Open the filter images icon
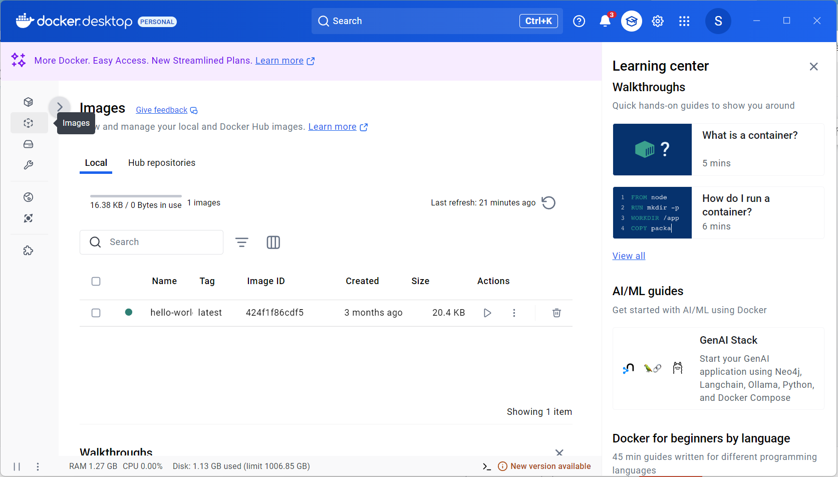 click(242, 243)
